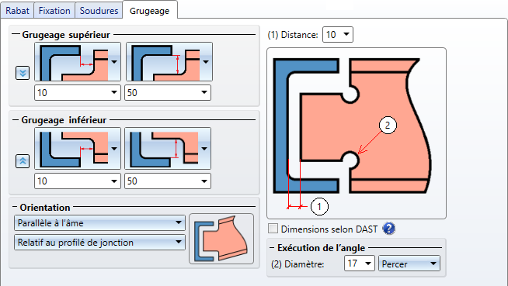Viewport: 508px width, 286px height.
Task: Open the Parallèle à l'âme orientation dropdown
Action: pyautogui.click(x=99, y=223)
